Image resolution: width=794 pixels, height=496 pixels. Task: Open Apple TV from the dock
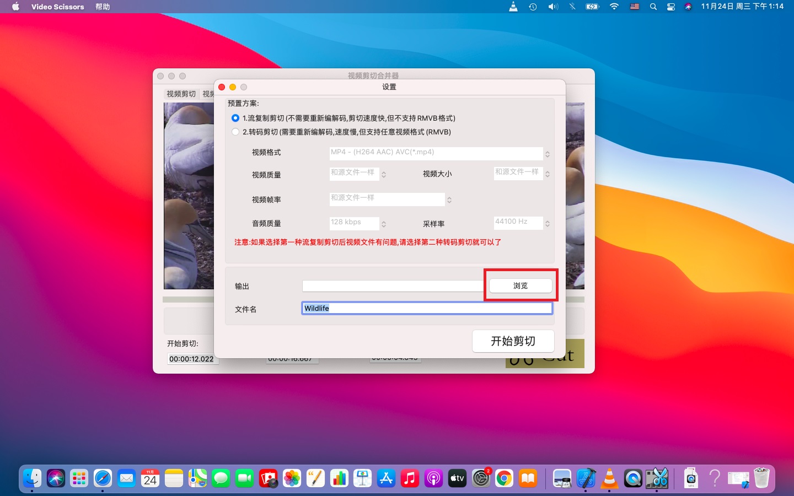coord(457,478)
